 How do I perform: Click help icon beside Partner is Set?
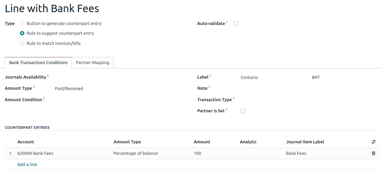pyautogui.click(x=226, y=110)
